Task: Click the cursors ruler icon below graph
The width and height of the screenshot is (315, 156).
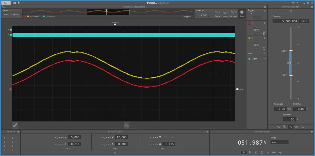Action: pyautogui.click(x=15, y=125)
